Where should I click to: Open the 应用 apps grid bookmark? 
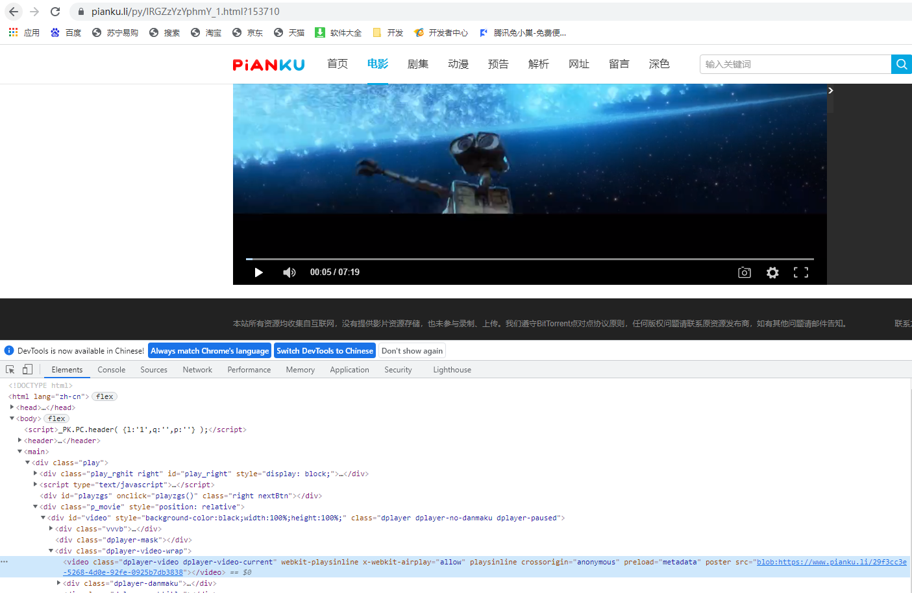click(24, 32)
